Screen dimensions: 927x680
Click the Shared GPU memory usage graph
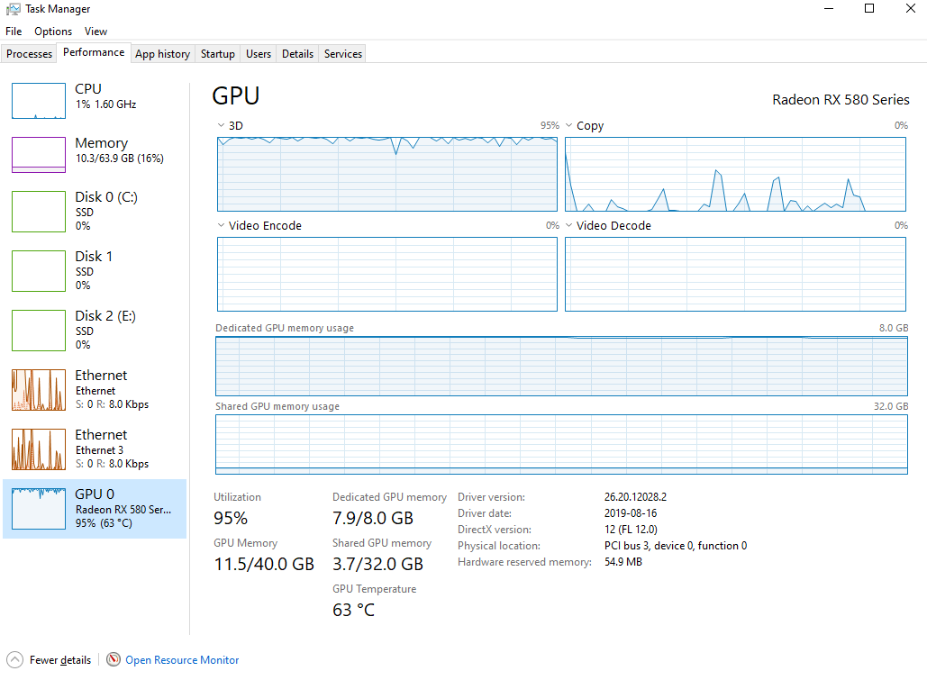point(561,444)
